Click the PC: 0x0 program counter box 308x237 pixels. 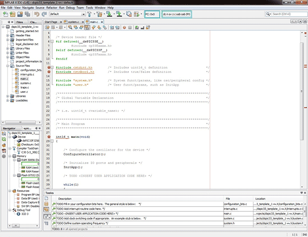click(x=152, y=14)
